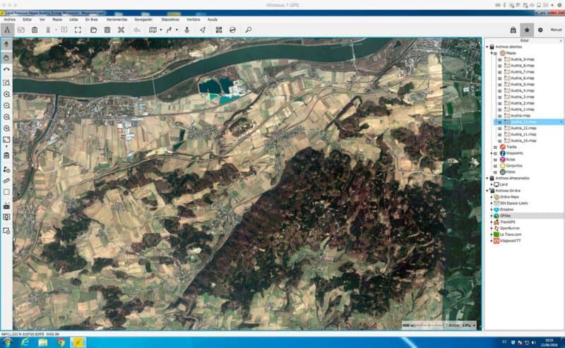The width and height of the screenshot is (565, 348).
Task: Click the globe icon in toolbar
Action: coord(232,30)
